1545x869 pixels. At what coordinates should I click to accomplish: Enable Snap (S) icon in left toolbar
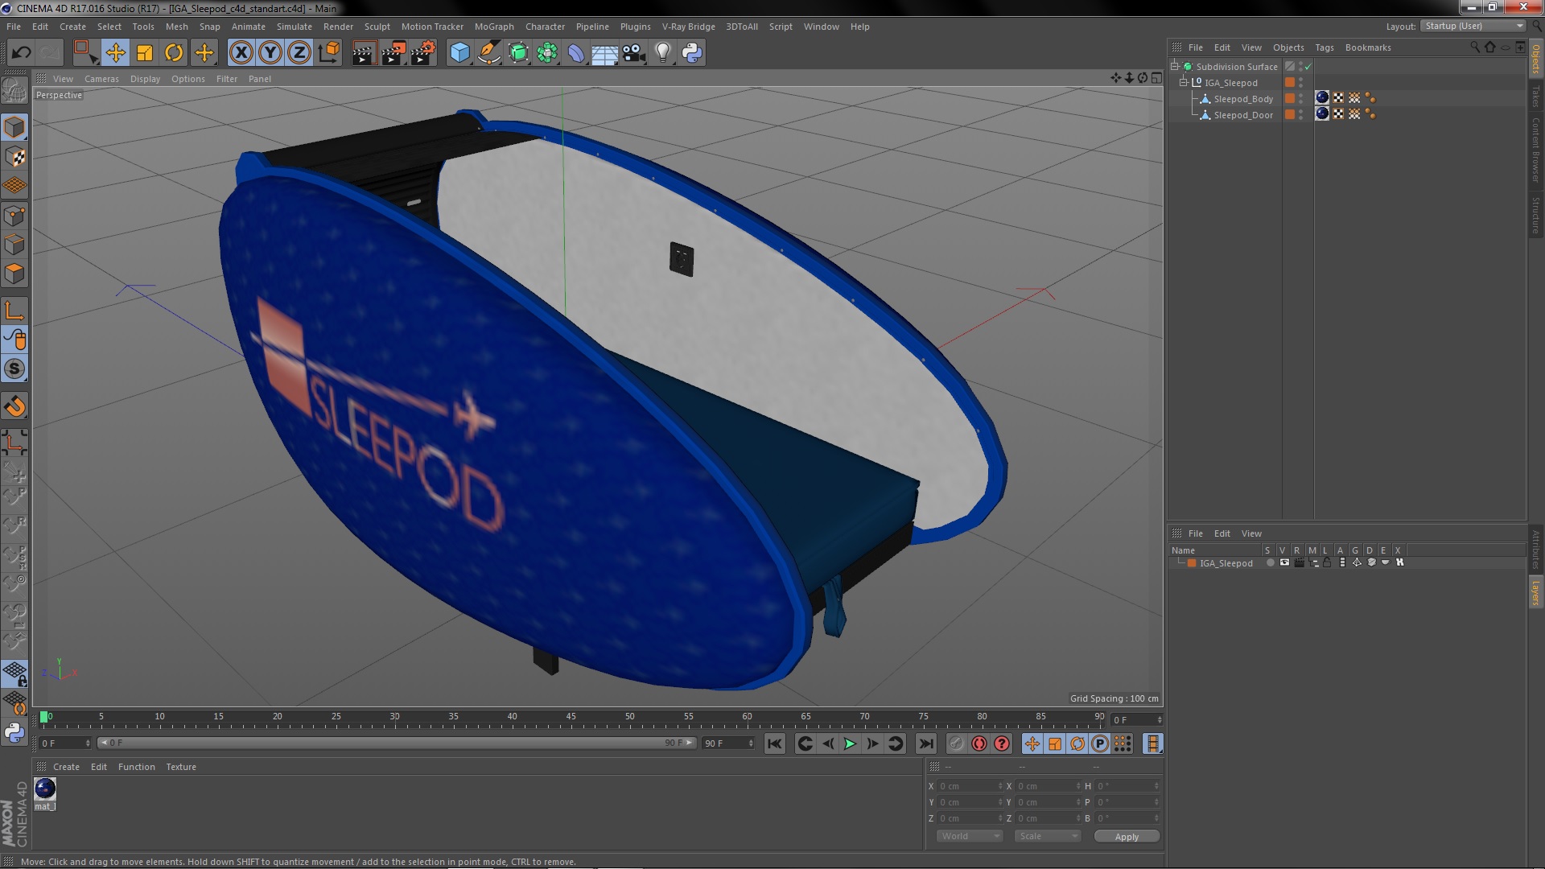click(14, 369)
